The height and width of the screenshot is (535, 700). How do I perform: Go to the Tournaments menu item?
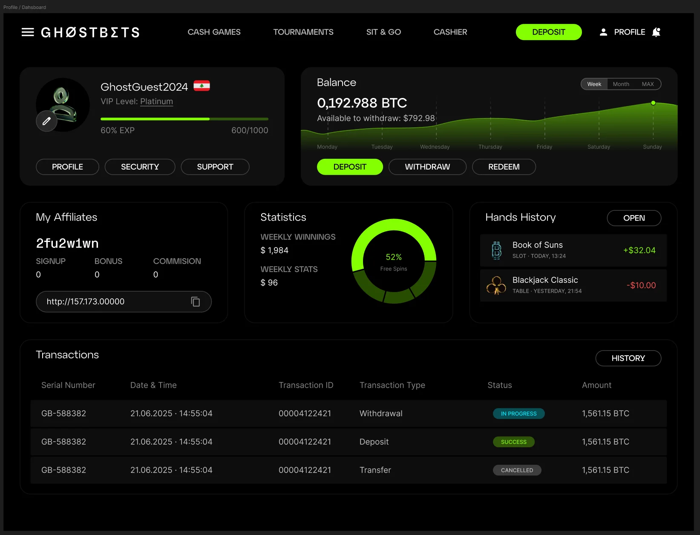click(303, 32)
